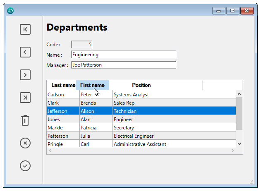The image size is (261, 191).
Task: Go to the next record
Action: coord(25,75)
